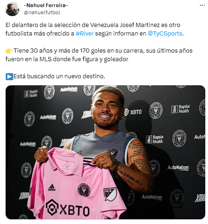208x224 pixels.
Task: Open the @TyCSports mention link
Action: coord(165,34)
